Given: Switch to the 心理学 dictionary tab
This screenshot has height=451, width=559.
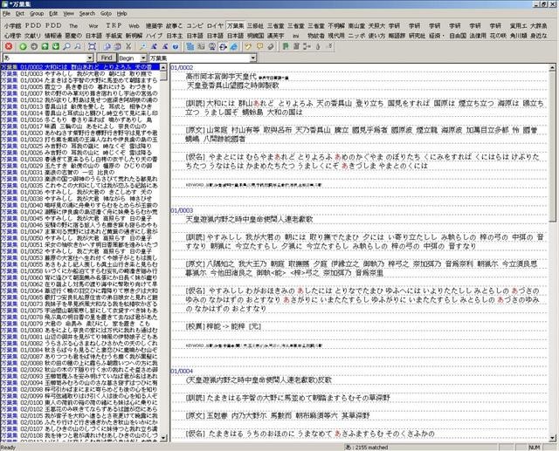Looking at the screenshot, I should click(13, 36).
